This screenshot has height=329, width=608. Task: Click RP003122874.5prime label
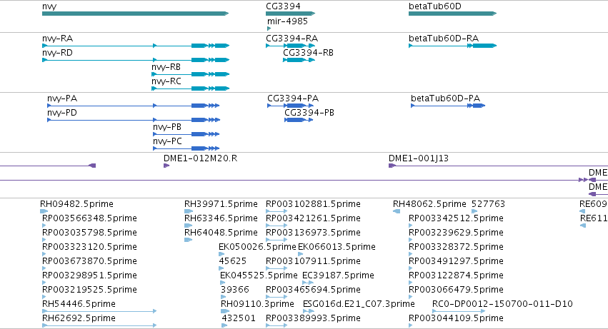click(x=457, y=275)
